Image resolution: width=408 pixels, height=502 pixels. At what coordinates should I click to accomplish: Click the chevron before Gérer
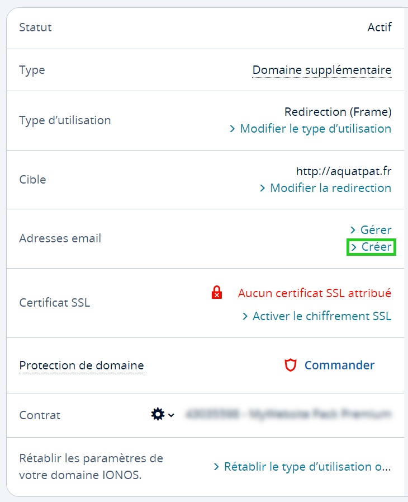(352, 230)
